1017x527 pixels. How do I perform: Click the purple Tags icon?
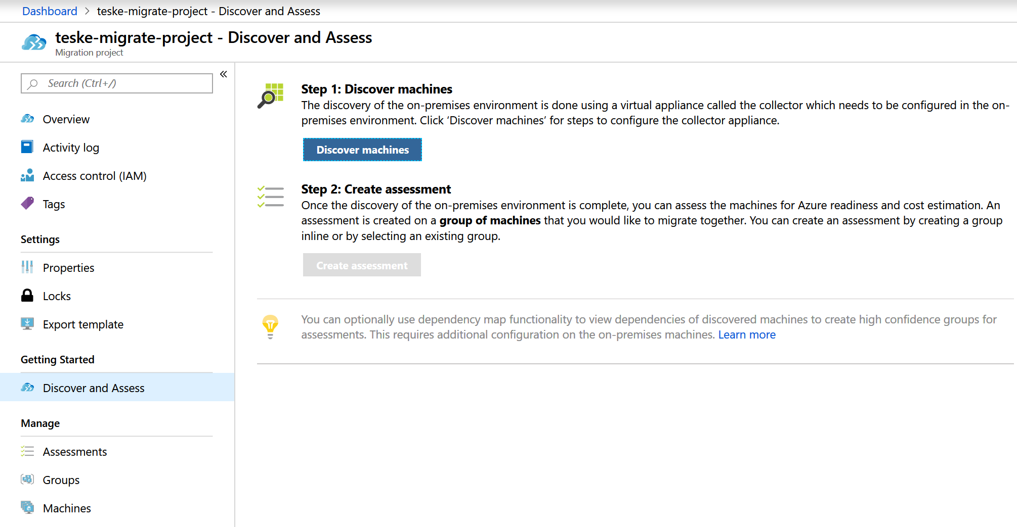point(27,204)
